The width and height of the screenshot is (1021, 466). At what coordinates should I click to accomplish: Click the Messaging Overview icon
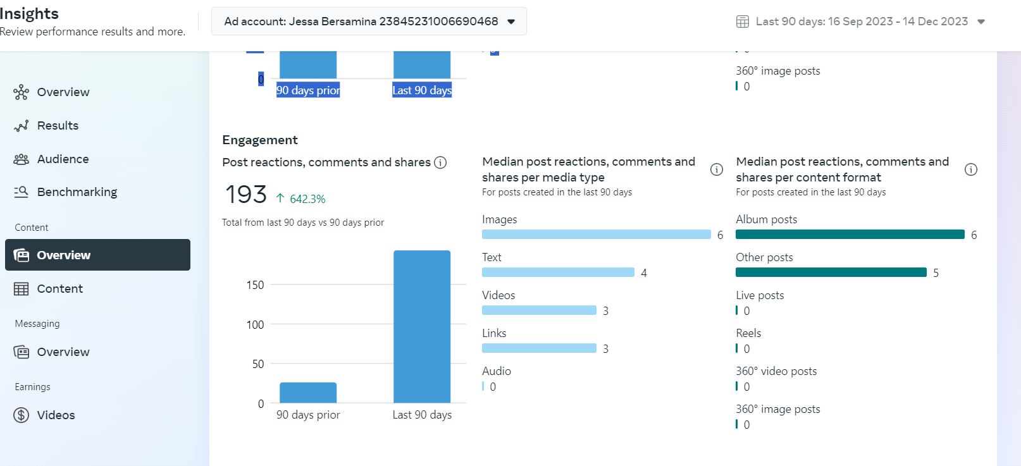[x=22, y=352]
